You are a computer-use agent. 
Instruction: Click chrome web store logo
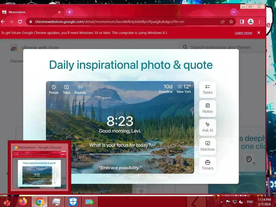click(x=14, y=47)
